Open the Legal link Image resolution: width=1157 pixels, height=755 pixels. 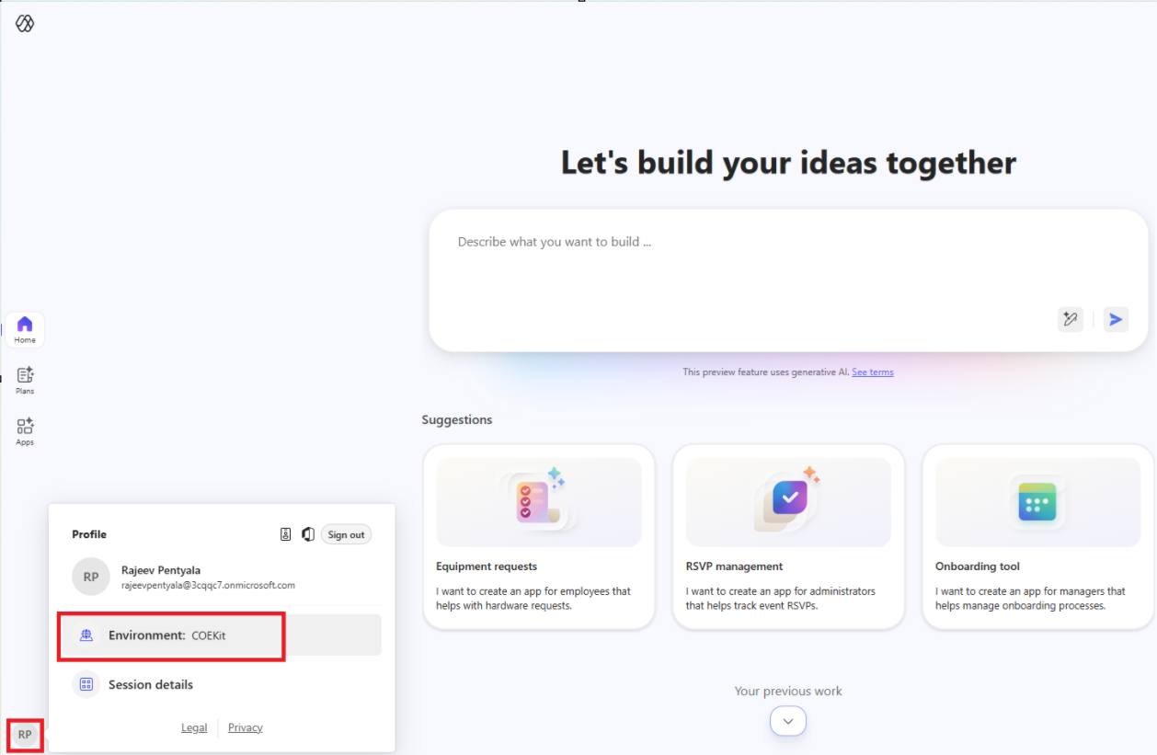(x=194, y=727)
